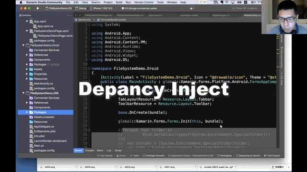Close the browser downloads bar
Viewport: 307px width, 172px height.
pos(288,167)
